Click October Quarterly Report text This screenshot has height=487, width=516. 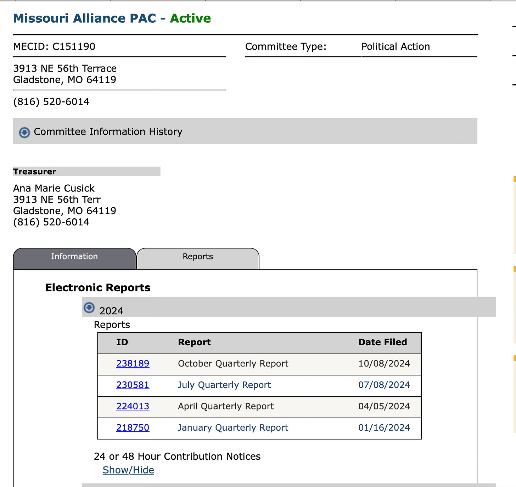point(233,364)
